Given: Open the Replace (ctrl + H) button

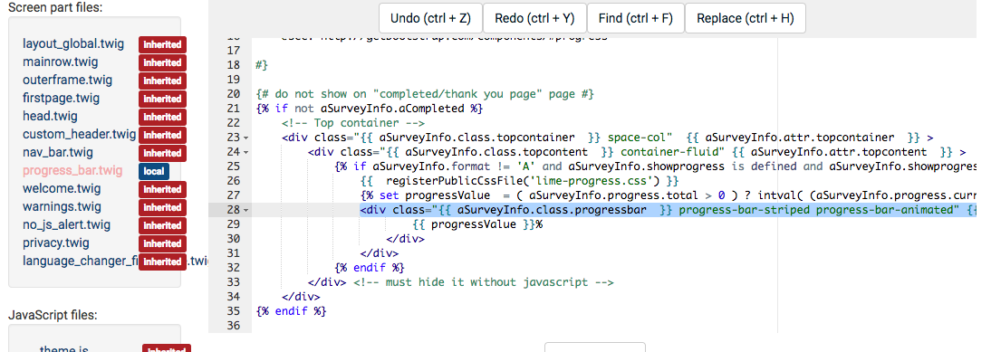Looking at the screenshot, I should [x=746, y=18].
